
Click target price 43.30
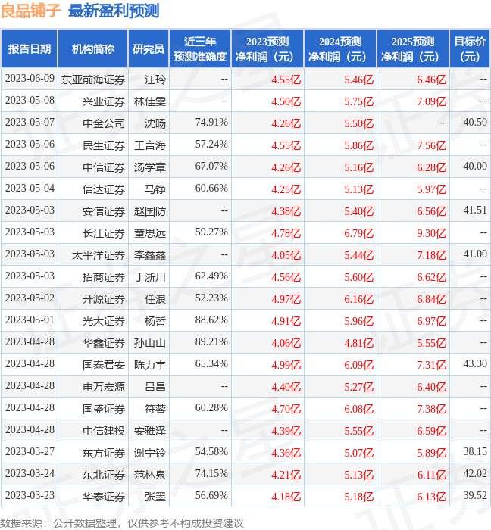(x=475, y=364)
